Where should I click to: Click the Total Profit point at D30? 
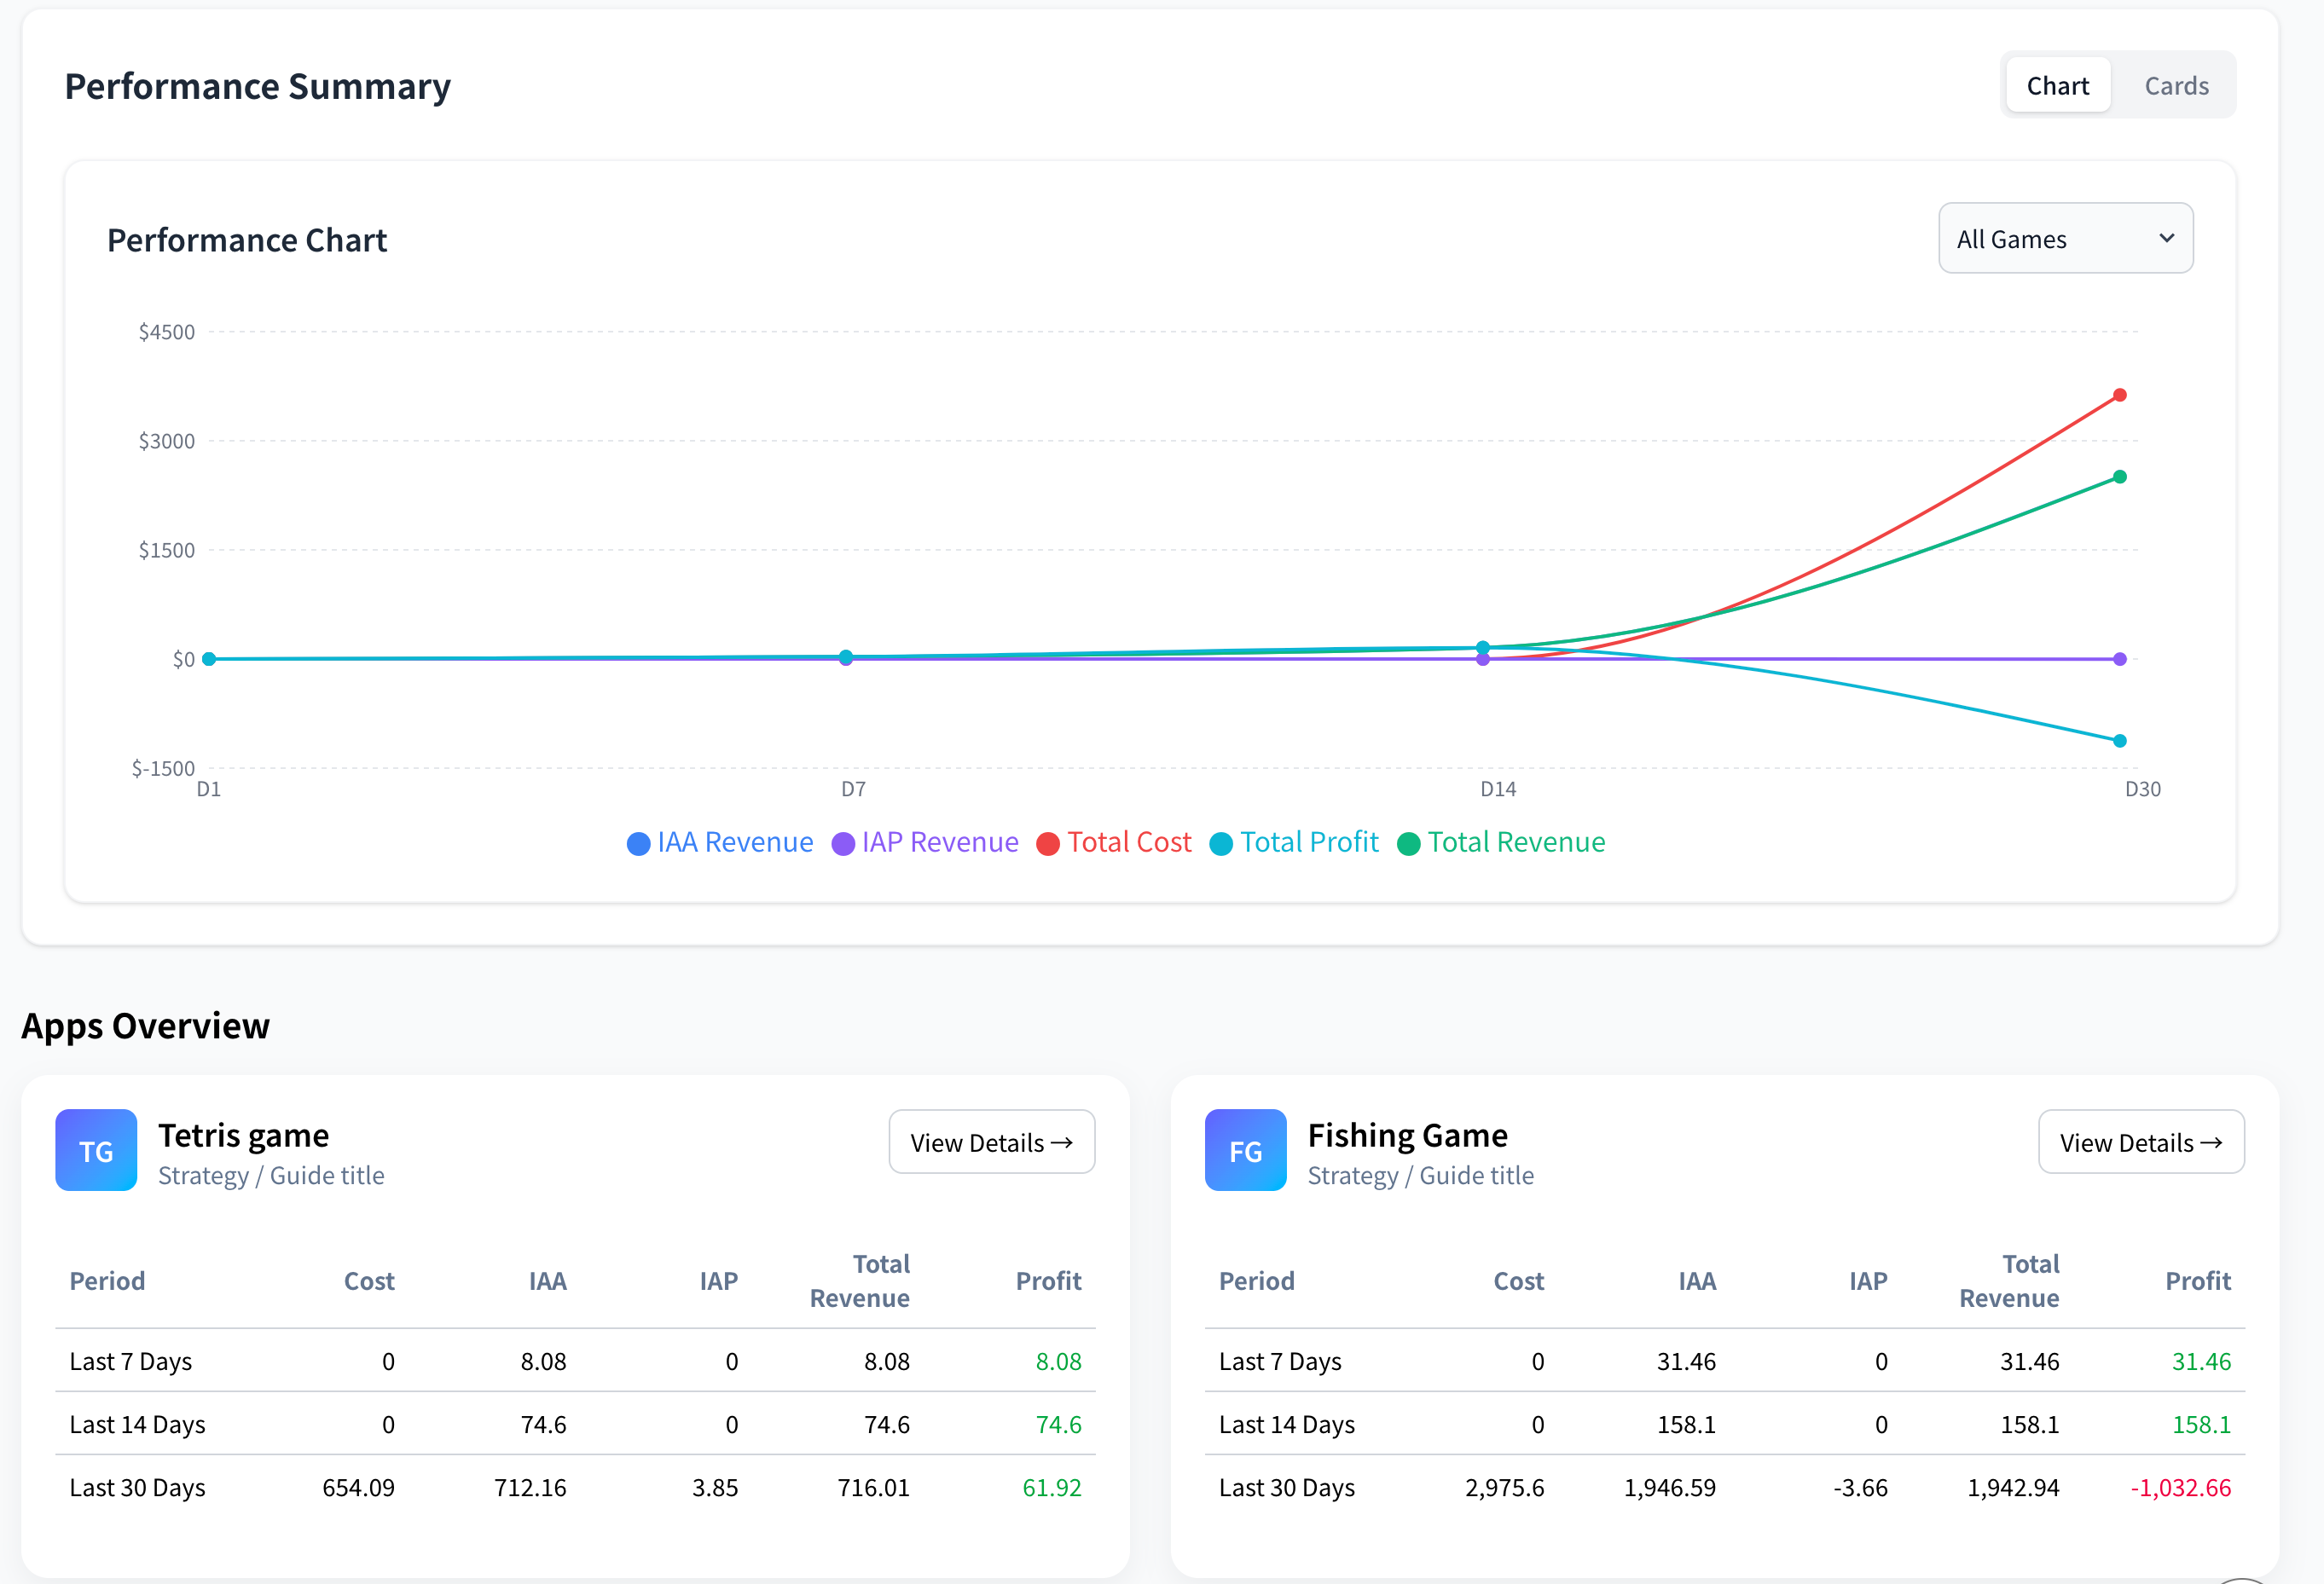point(2119,742)
